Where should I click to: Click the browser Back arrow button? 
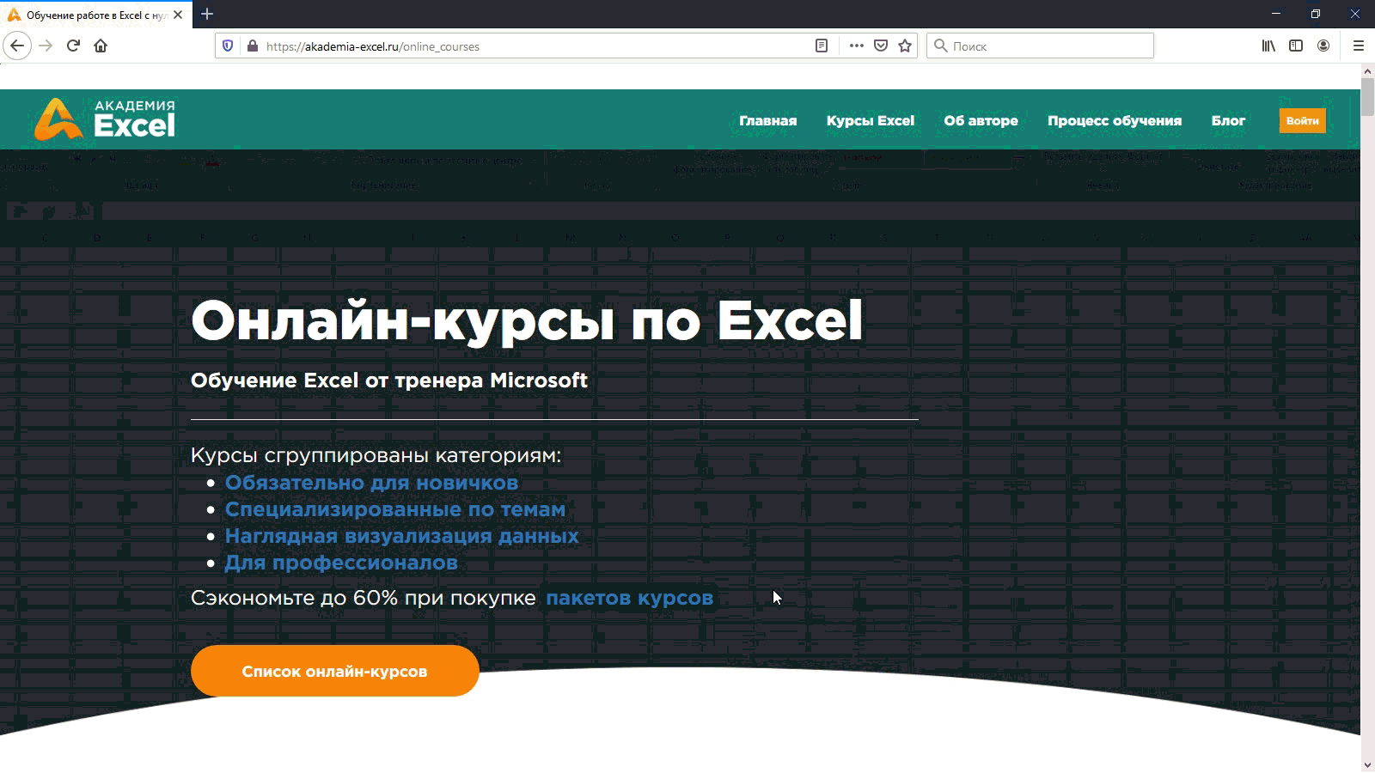[x=17, y=46]
